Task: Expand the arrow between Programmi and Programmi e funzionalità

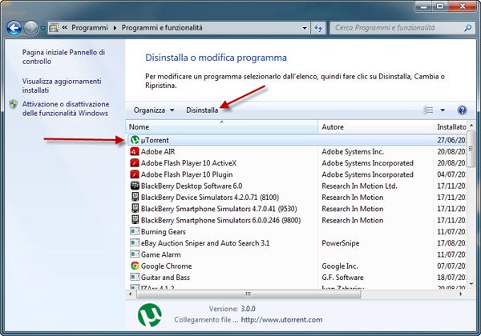Action: click(115, 28)
